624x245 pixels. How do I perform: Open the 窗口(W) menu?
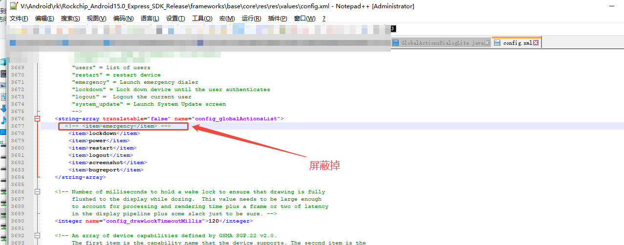[x=304, y=19]
